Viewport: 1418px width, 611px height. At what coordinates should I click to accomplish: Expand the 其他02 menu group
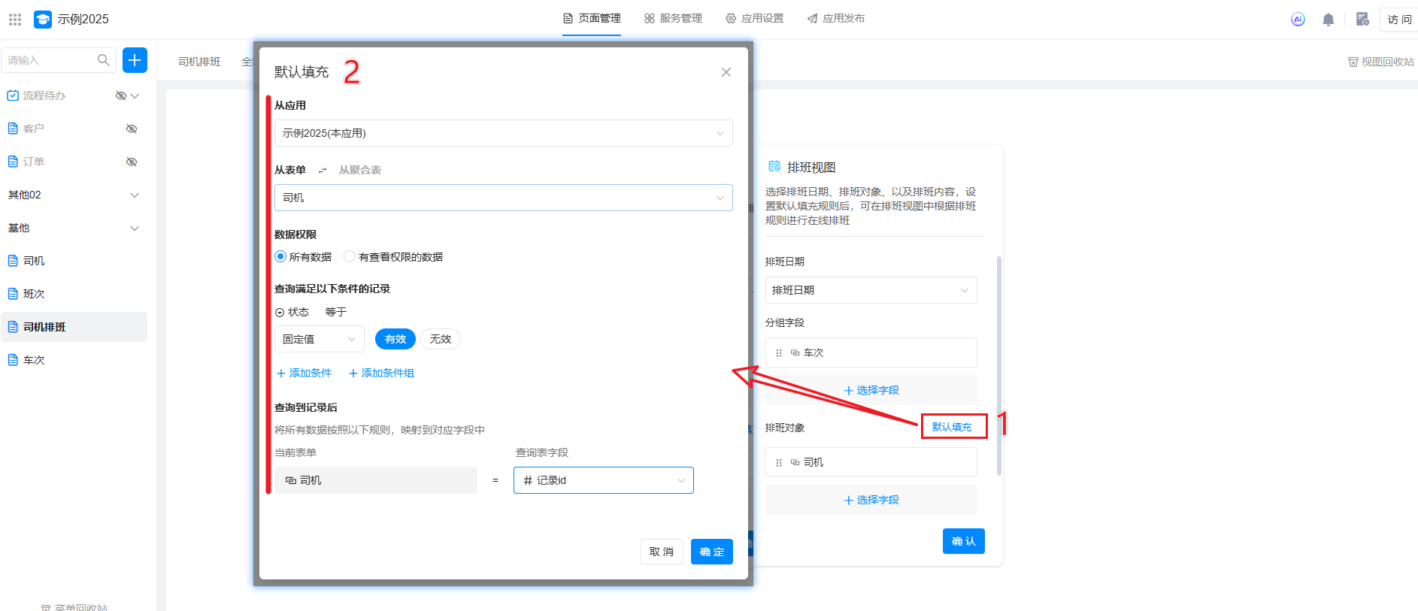pyautogui.click(x=135, y=195)
